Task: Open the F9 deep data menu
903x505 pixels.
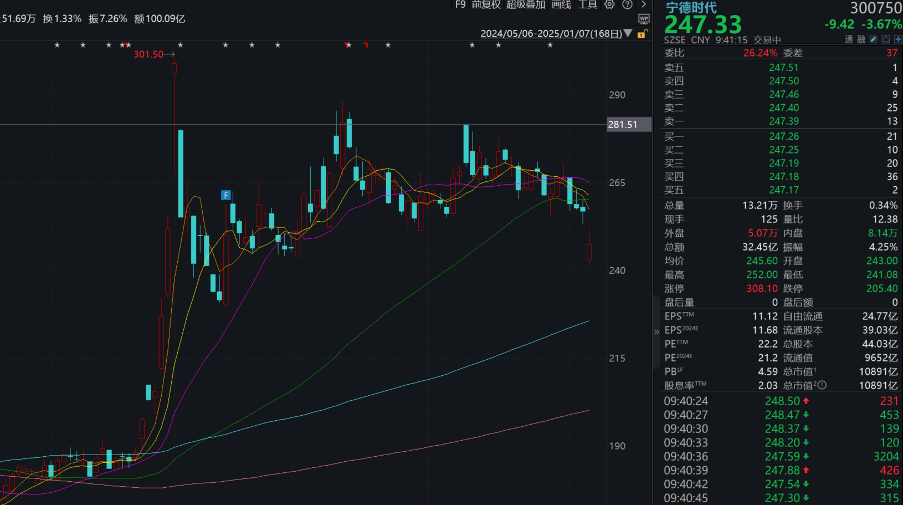Action: tap(460, 4)
